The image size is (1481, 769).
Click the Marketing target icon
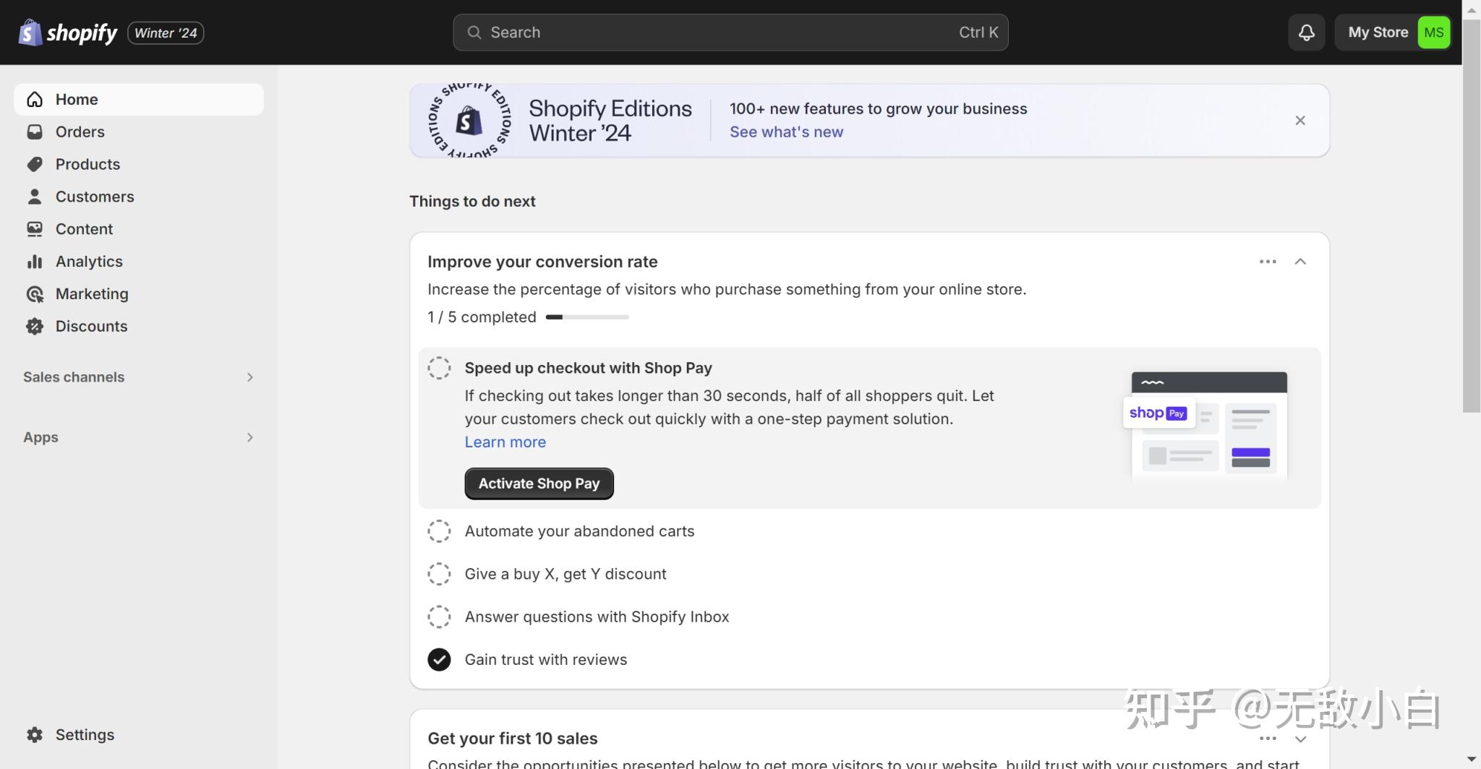point(35,294)
